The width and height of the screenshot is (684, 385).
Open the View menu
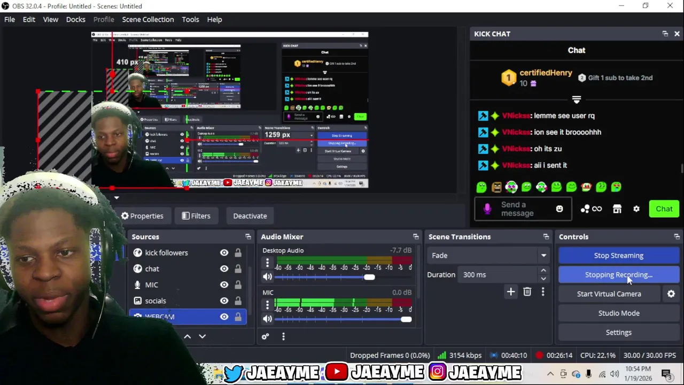pos(51,19)
